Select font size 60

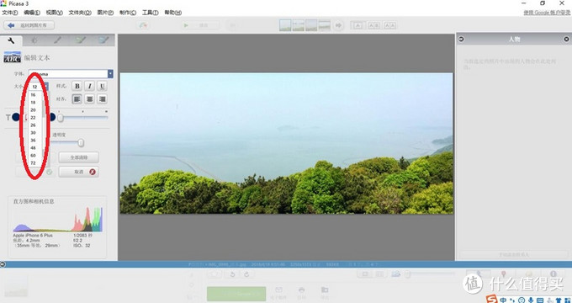[x=33, y=156]
